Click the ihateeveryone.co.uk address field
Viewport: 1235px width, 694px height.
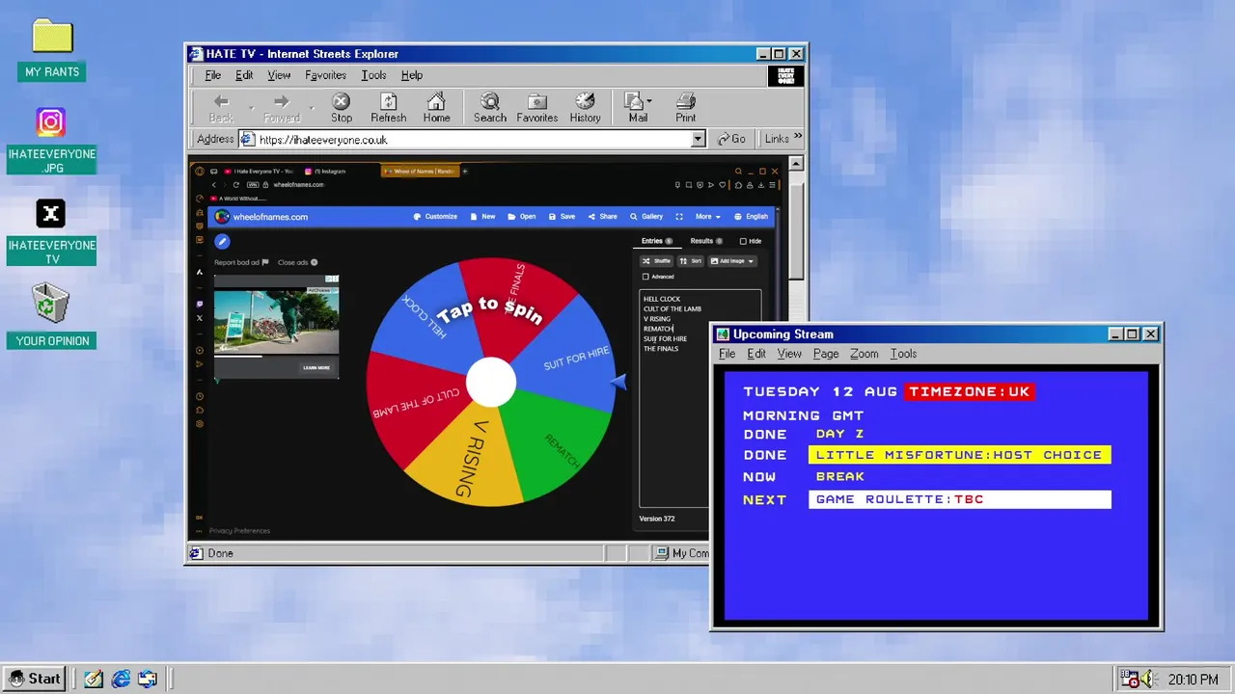click(x=473, y=139)
